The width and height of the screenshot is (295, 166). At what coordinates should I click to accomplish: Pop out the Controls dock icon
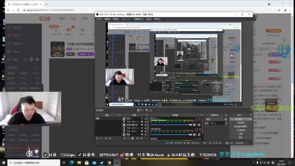[x=251, y=115]
